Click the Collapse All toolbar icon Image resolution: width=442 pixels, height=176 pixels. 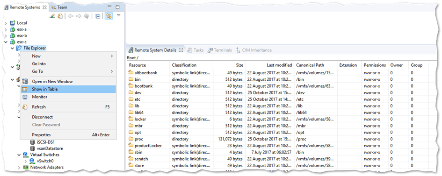click(x=98, y=16)
